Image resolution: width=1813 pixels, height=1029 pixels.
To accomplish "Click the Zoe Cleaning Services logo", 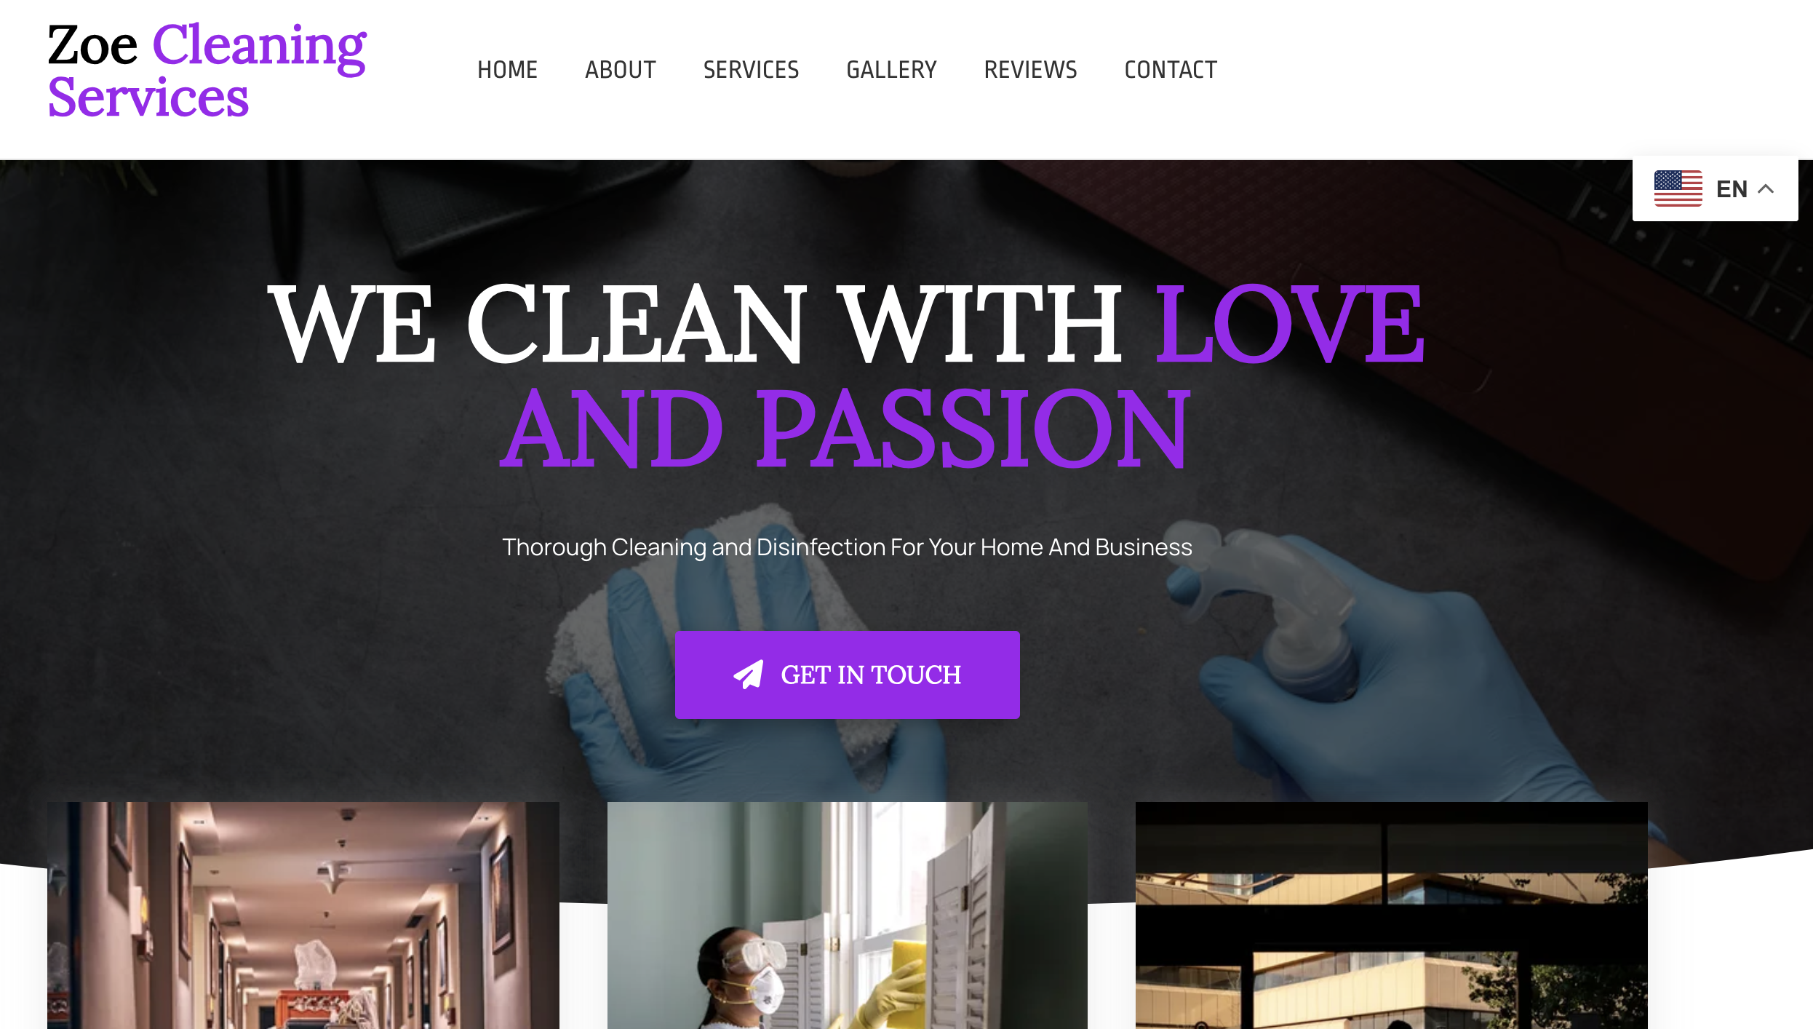I will click(207, 70).
